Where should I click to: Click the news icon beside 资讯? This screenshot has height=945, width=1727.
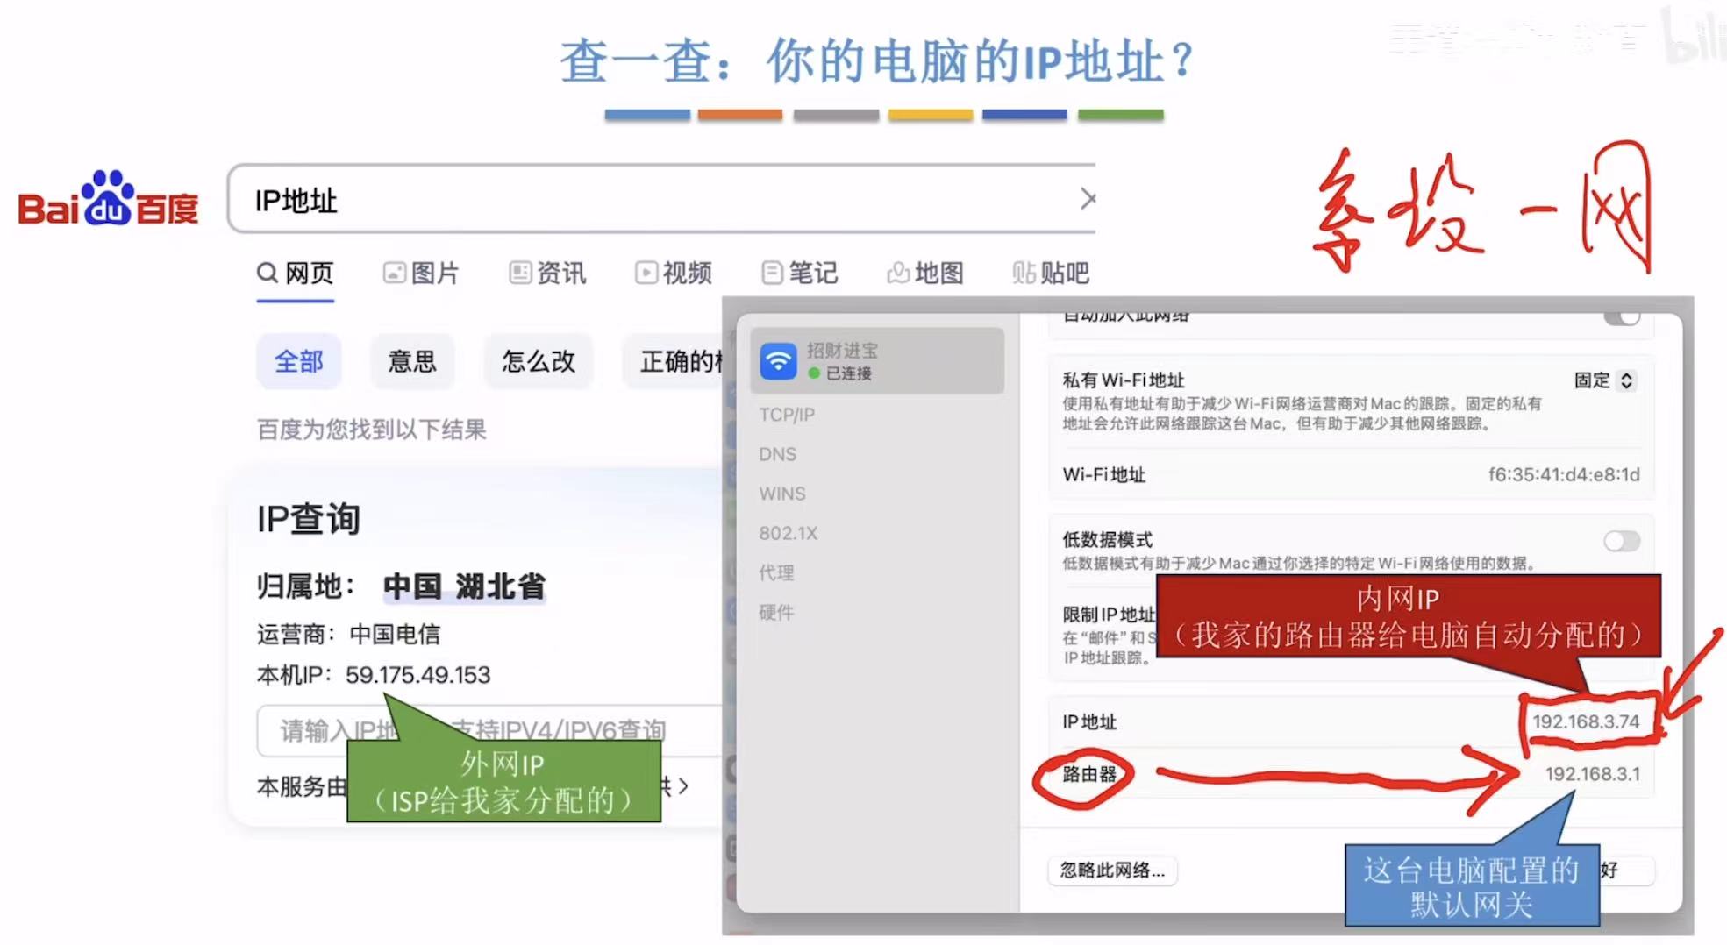pyautogui.click(x=520, y=273)
